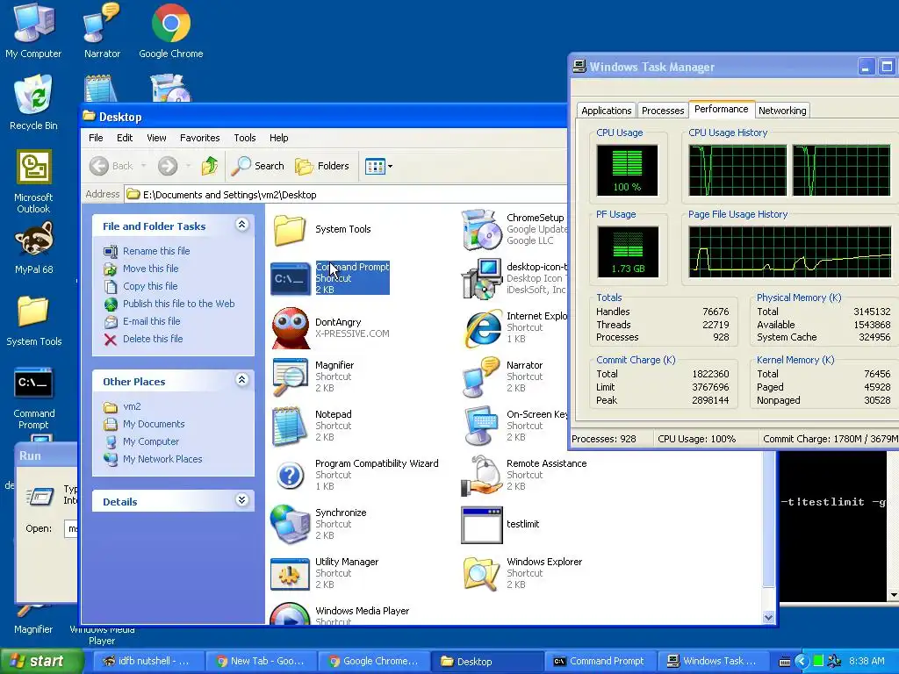Screen dimensions: 899x674
Task: Go to My Documents in Other Places
Action: [154, 424]
